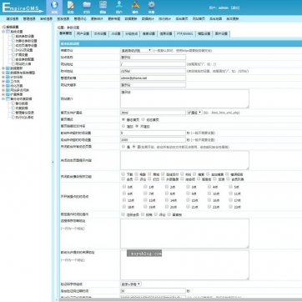Click the sidebar collapse arrow handle

tap(53, 162)
